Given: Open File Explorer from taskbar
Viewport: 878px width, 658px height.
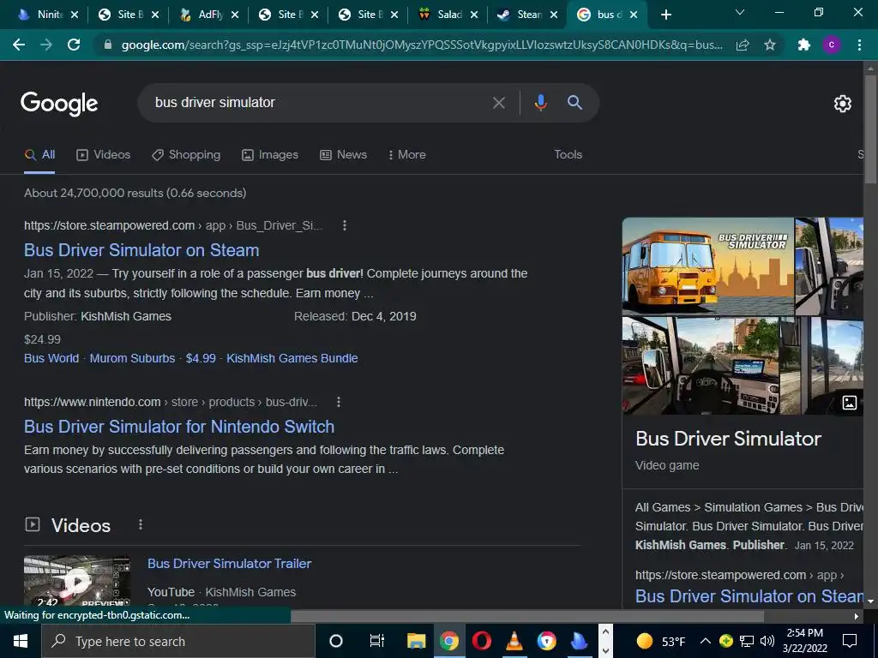Looking at the screenshot, I should [x=416, y=641].
